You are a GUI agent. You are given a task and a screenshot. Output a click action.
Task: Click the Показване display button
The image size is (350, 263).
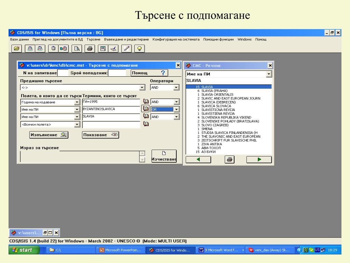[100, 135]
